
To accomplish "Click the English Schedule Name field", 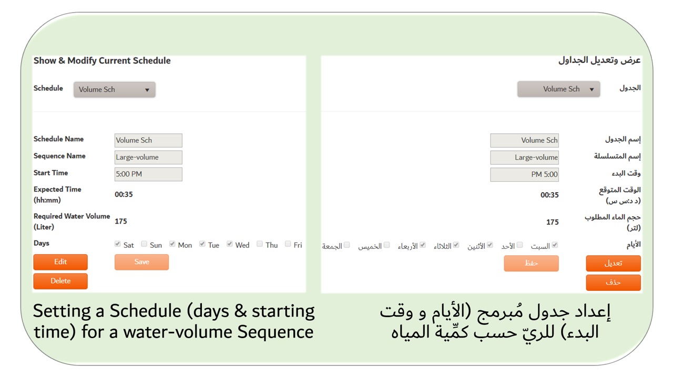I will pyautogui.click(x=148, y=140).
